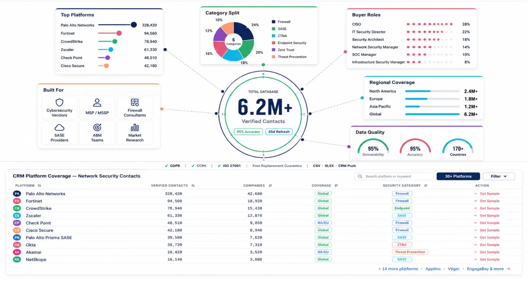Sort by Security Category column arrows
This screenshot has height=283, width=528.
(426, 186)
